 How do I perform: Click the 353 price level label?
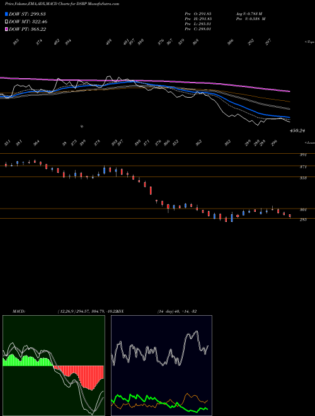[303, 178]
